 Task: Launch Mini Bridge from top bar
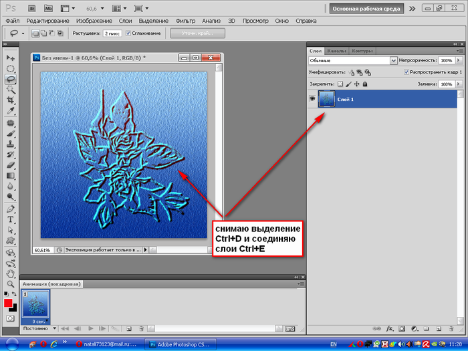point(48,8)
